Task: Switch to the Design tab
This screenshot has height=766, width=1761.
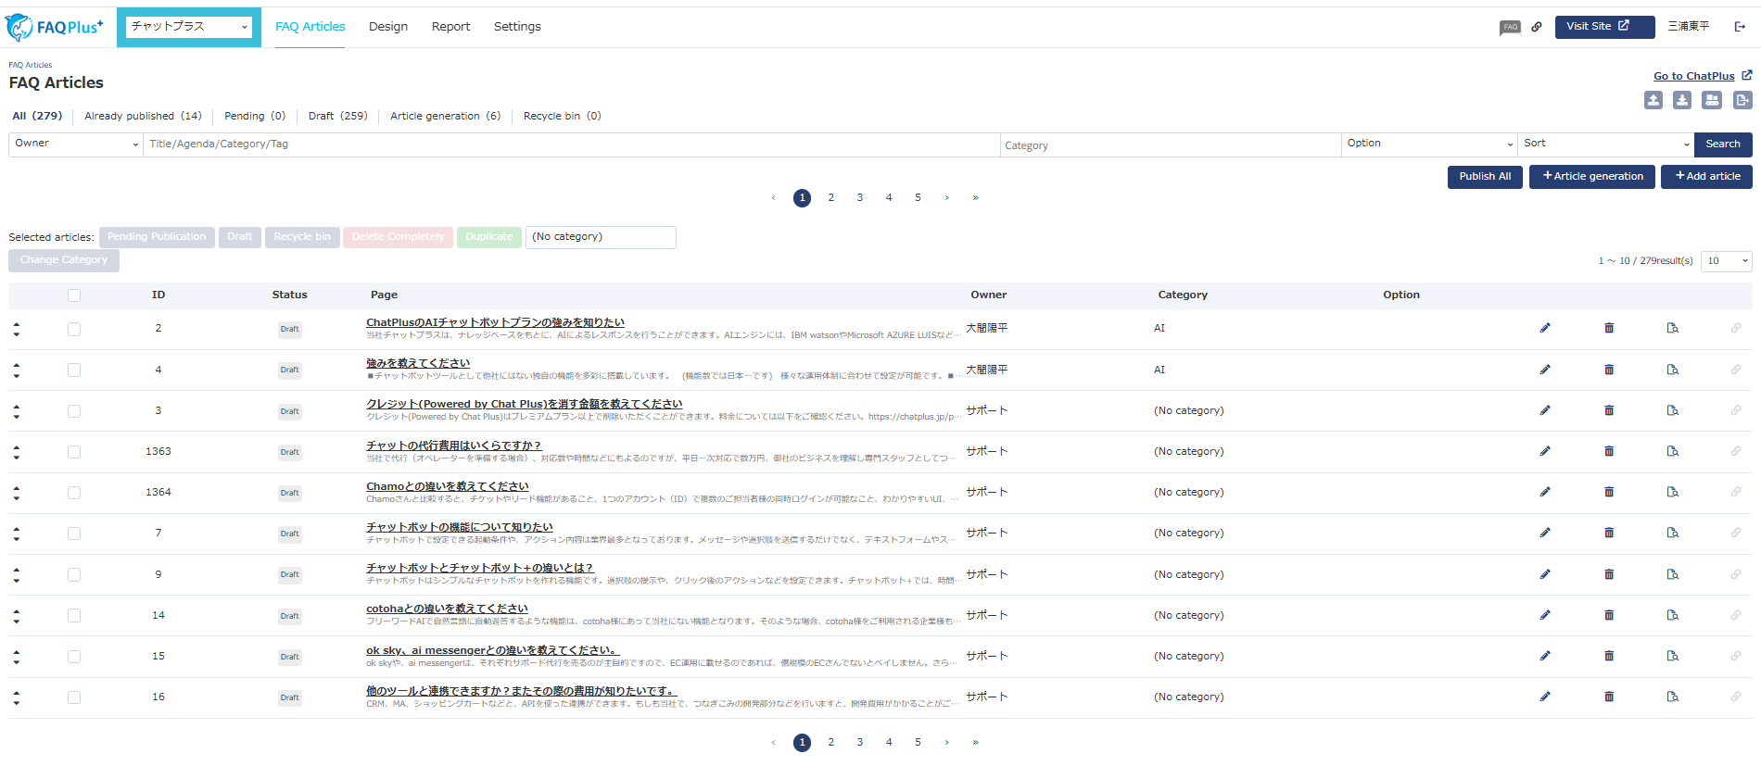Action: pos(387,27)
